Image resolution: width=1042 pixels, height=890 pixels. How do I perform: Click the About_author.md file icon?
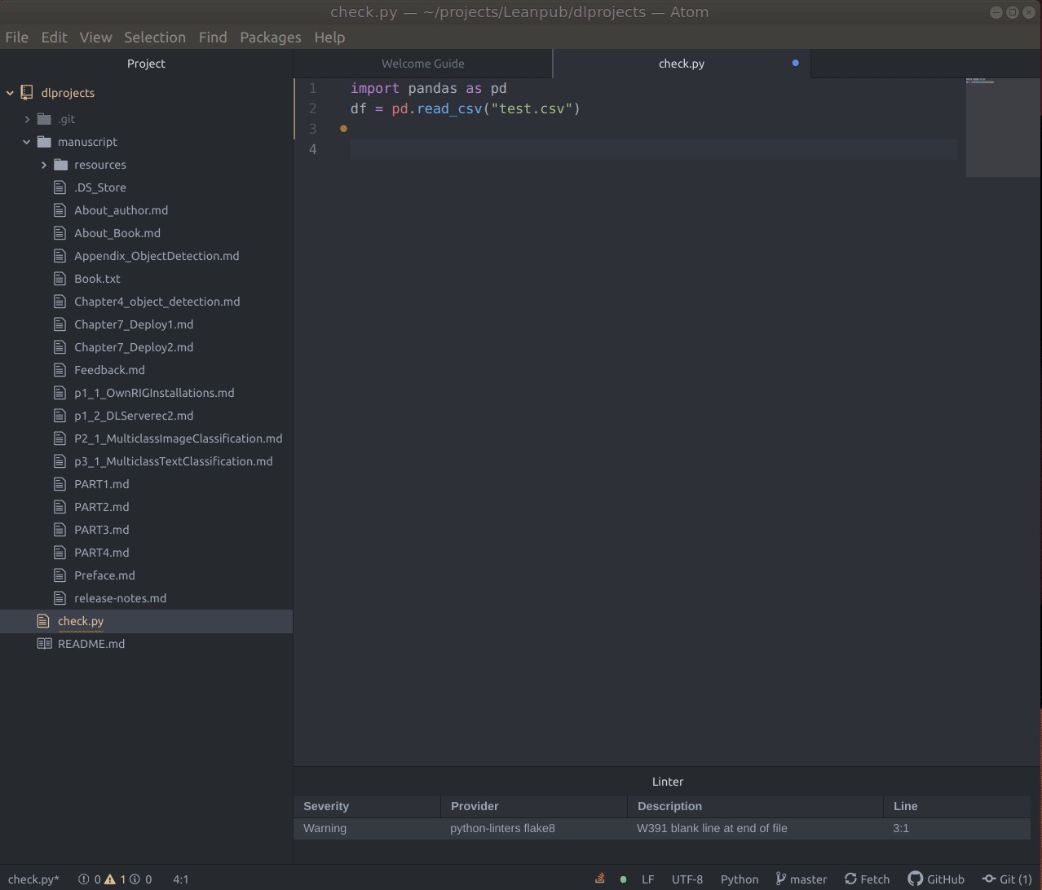click(x=60, y=210)
